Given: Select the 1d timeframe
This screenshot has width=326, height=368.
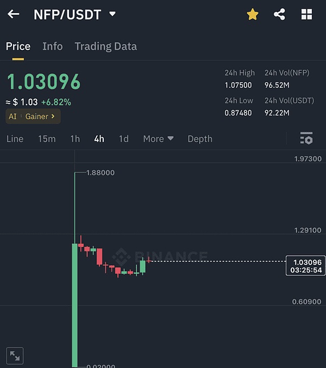Looking at the screenshot, I should click(124, 139).
